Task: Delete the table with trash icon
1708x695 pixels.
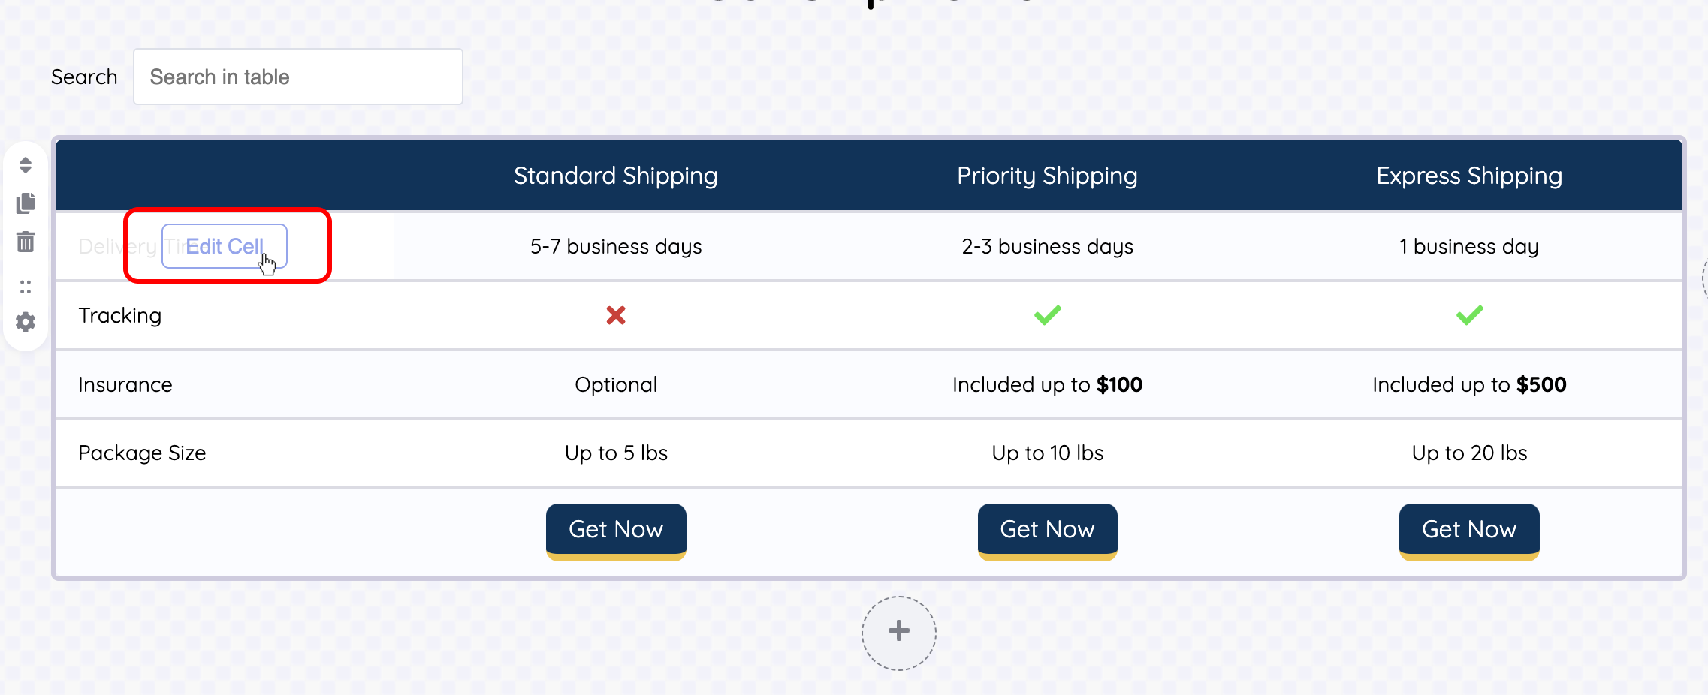Action: click(x=26, y=242)
